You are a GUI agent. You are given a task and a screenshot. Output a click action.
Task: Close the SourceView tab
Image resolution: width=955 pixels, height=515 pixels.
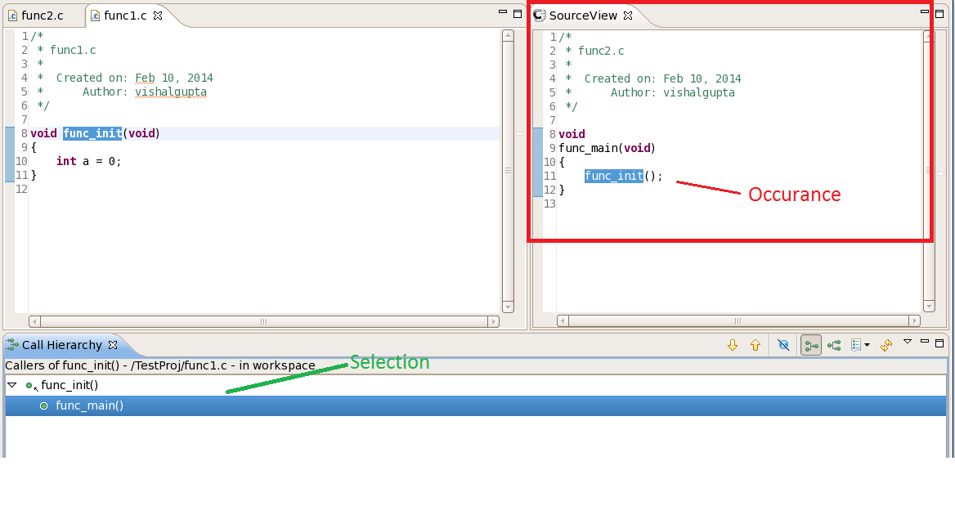628,16
